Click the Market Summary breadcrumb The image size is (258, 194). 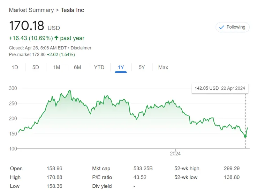click(31, 10)
